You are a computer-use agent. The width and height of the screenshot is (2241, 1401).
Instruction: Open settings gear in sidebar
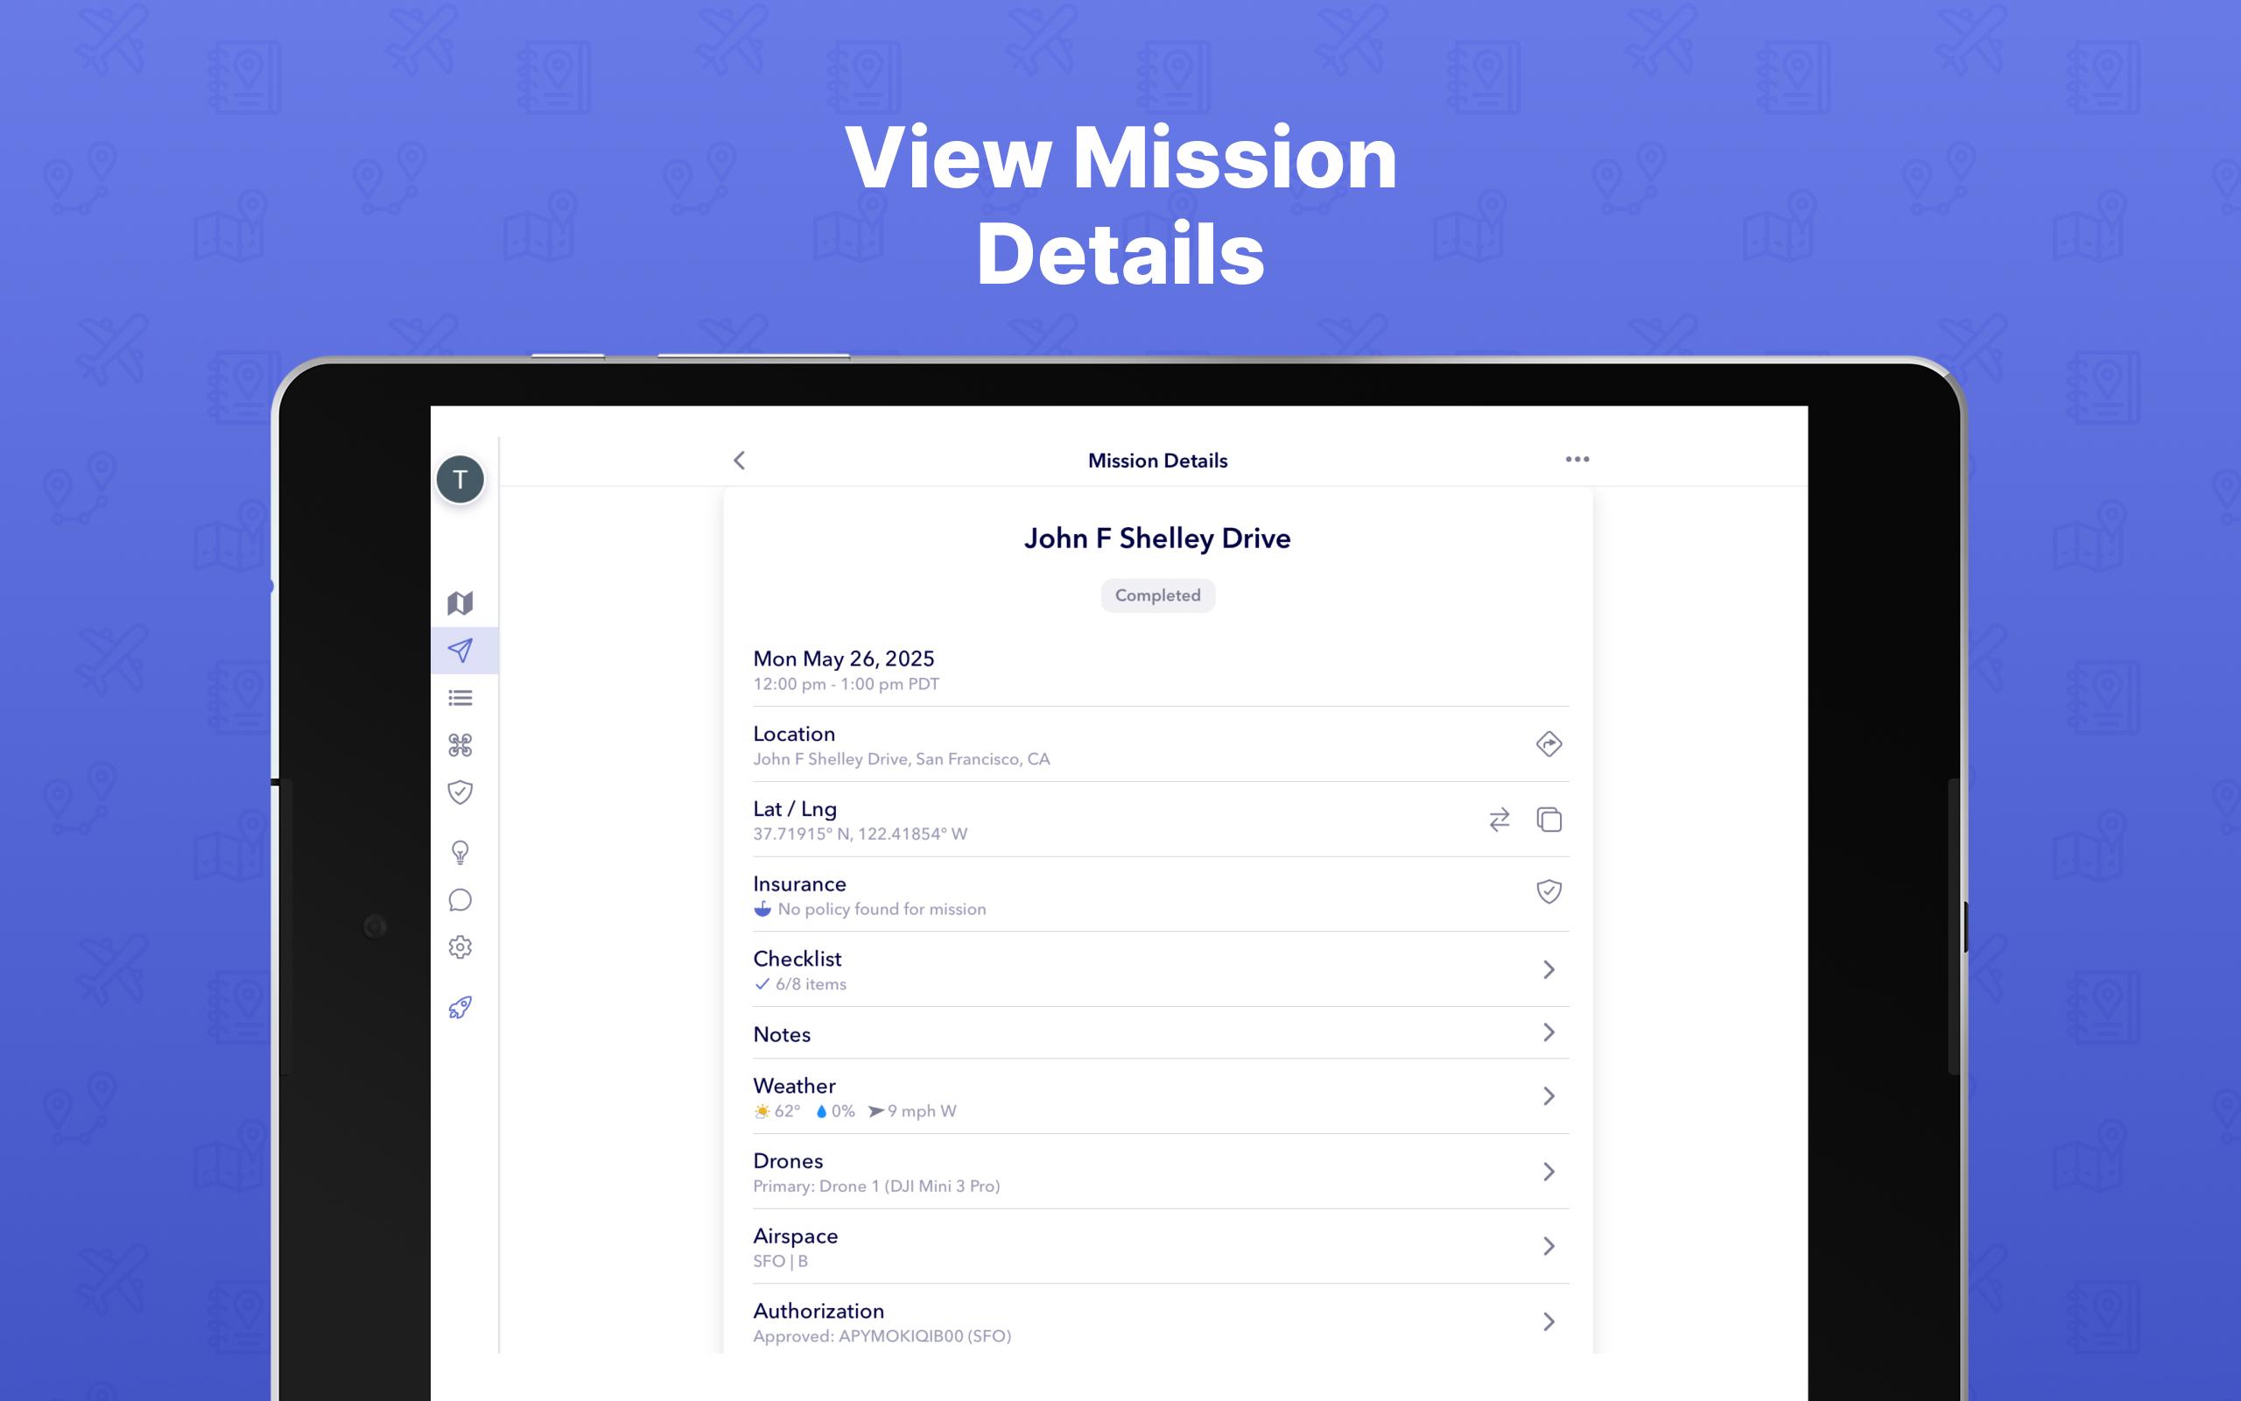pos(460,947)
